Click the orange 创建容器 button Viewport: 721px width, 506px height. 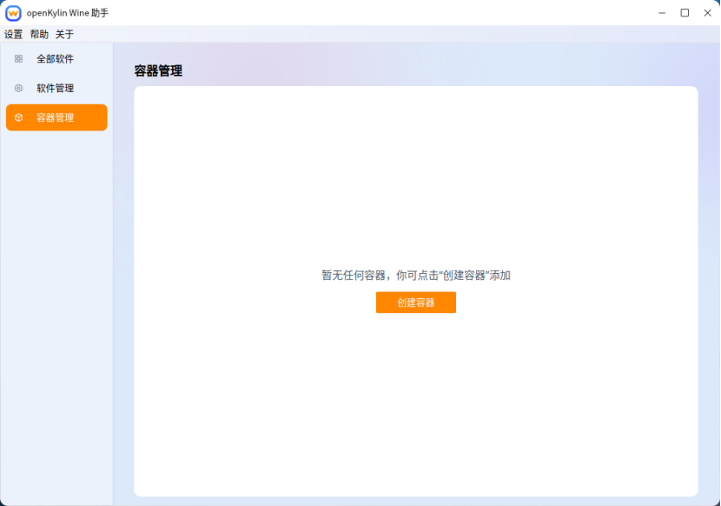[416, 303]
